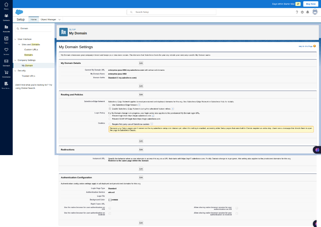Click the Setup gear icon in header
Viewport: 321px width, 227px height.
coord(302,12)
